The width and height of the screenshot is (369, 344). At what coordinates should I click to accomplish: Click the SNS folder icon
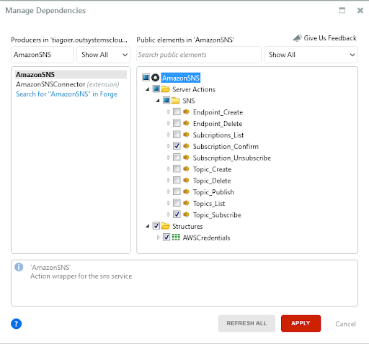(176, 101)
